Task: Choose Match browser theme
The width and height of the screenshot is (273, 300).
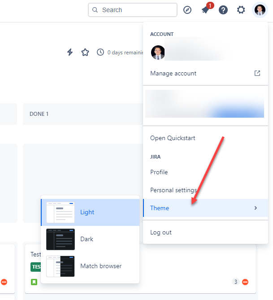Action: click(90, 266)
